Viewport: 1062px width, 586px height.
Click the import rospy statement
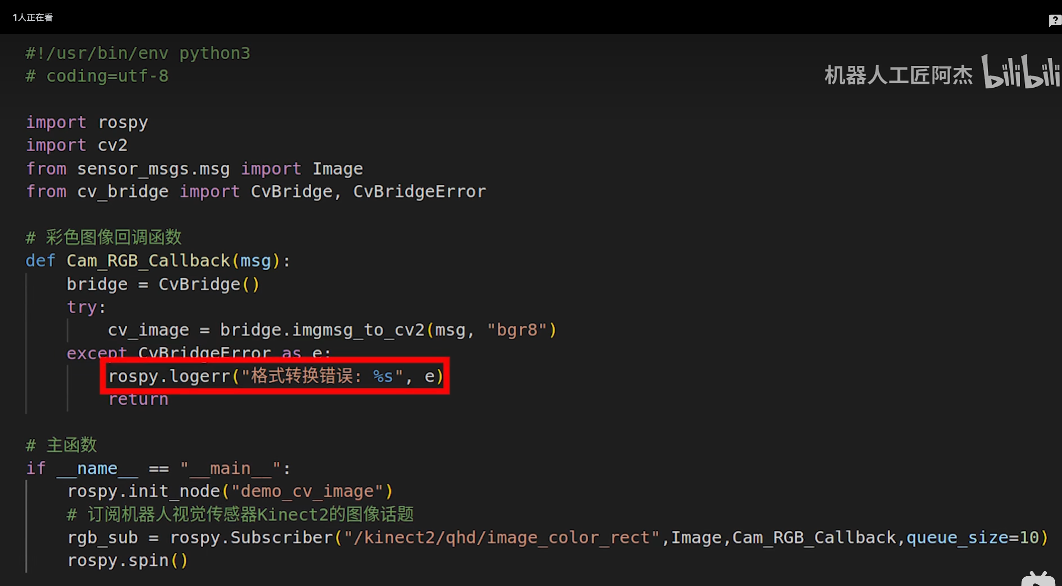[87, 123]
